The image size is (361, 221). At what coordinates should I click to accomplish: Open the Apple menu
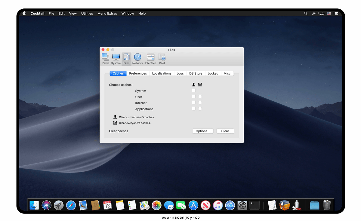tap(24, 14)
